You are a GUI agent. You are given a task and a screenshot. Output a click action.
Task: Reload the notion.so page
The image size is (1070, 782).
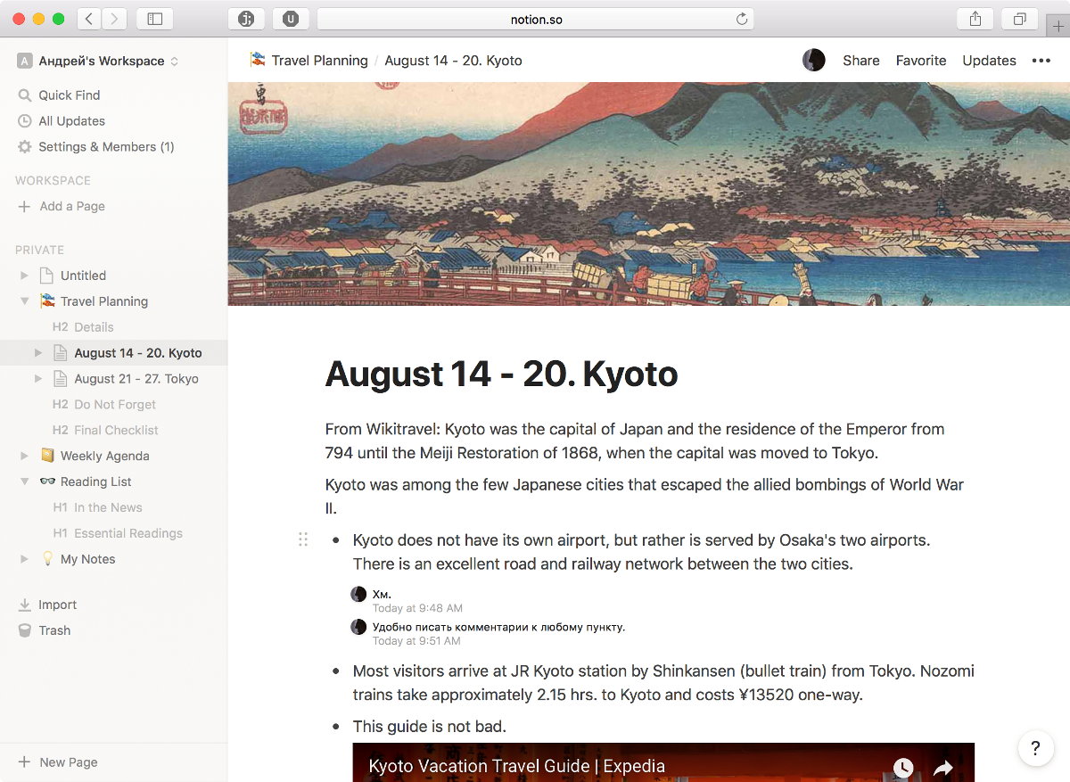pyautogui.click(x=741, y=19)
